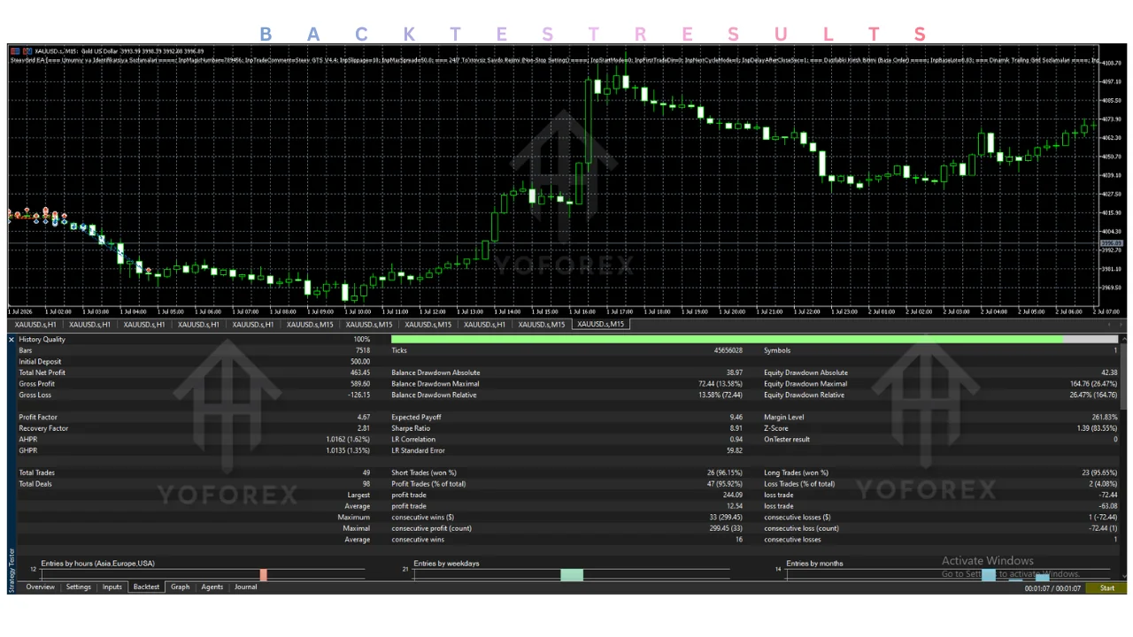Click the Ticks value 45656028

tap(728, 350)
